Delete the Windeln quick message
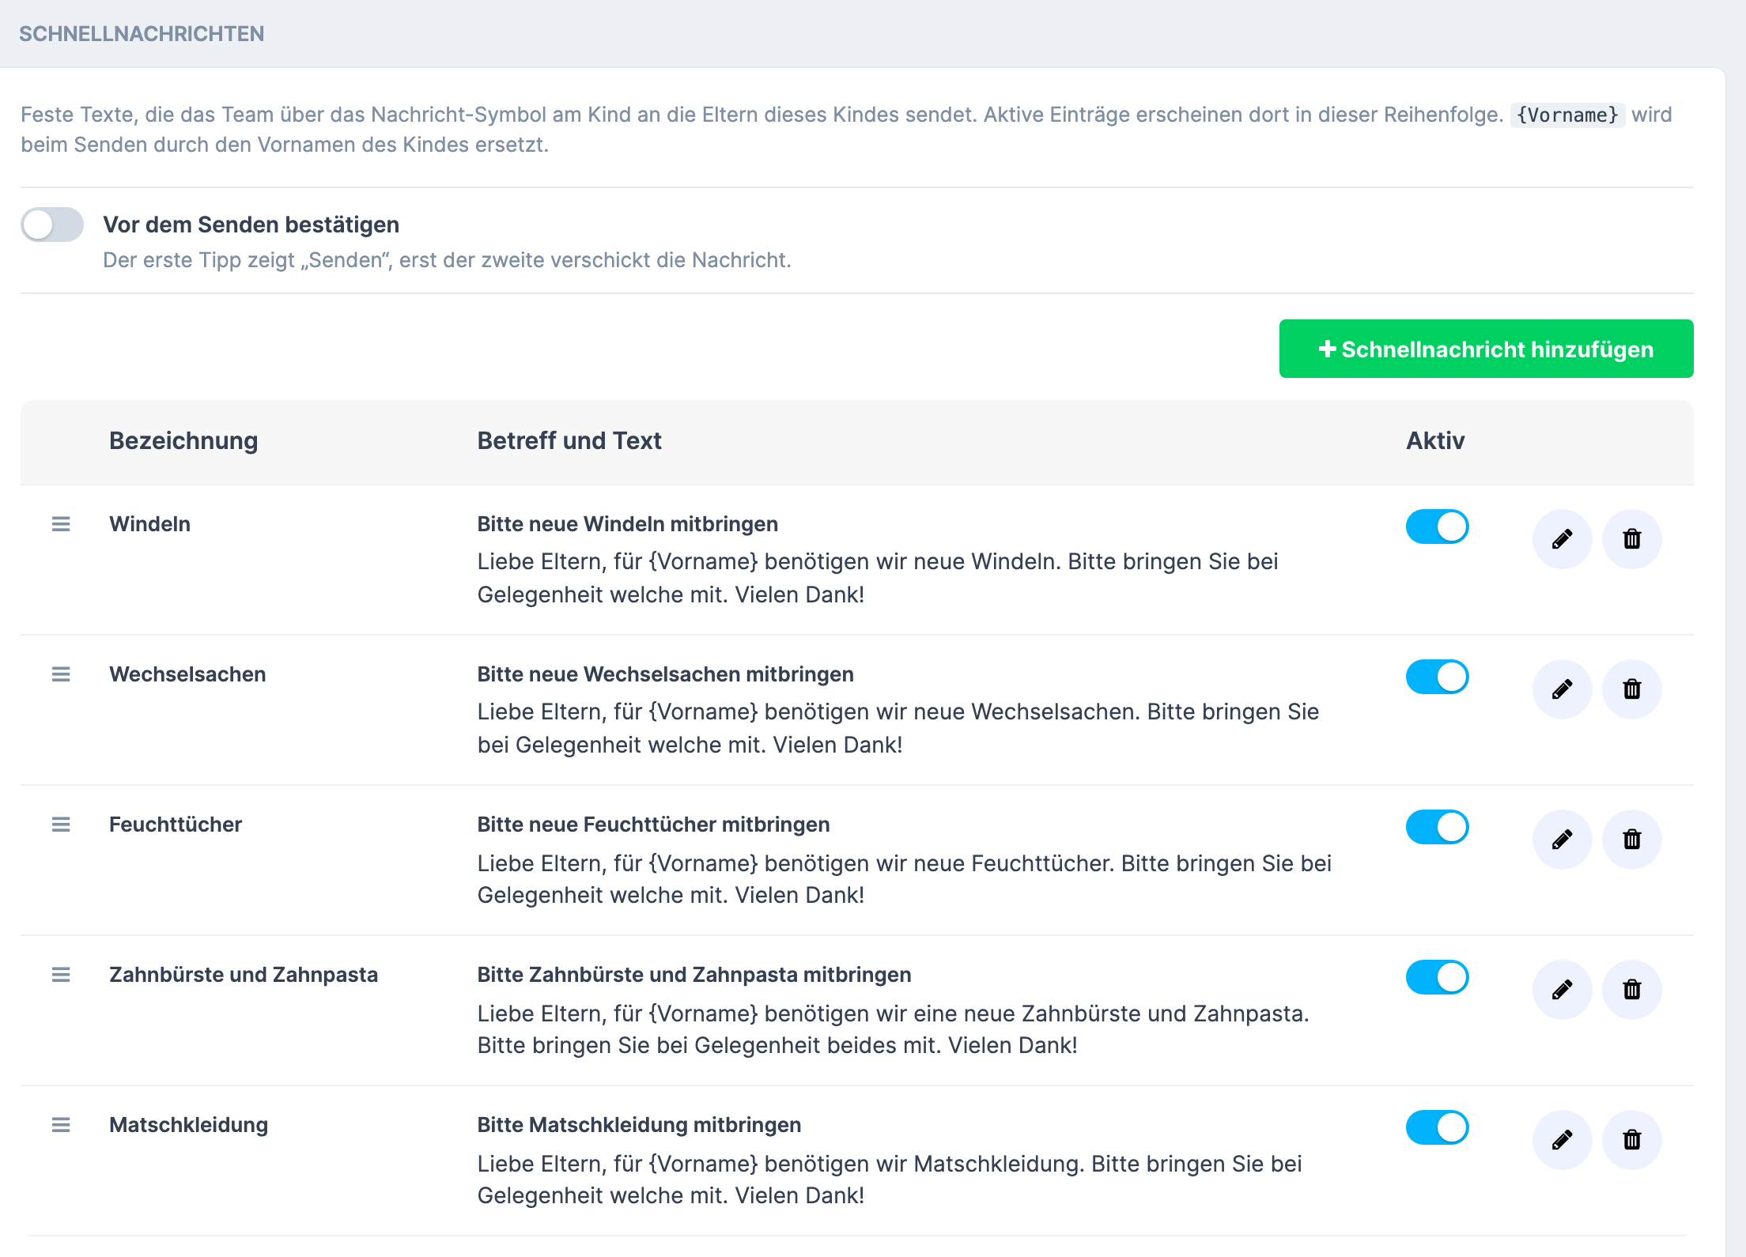 [1631, 539]
